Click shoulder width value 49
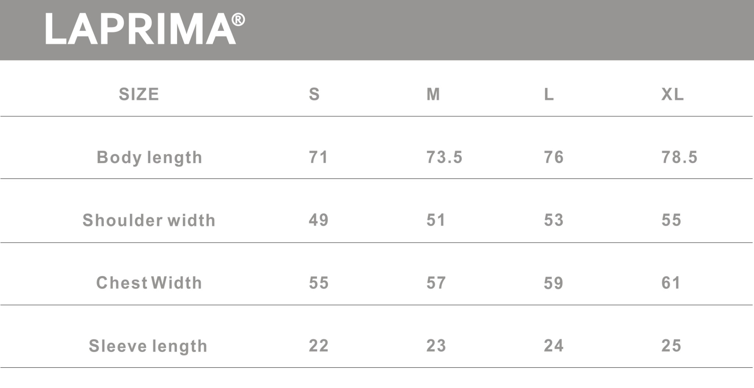This screenshot has width=754, height=388. (318, 220)
